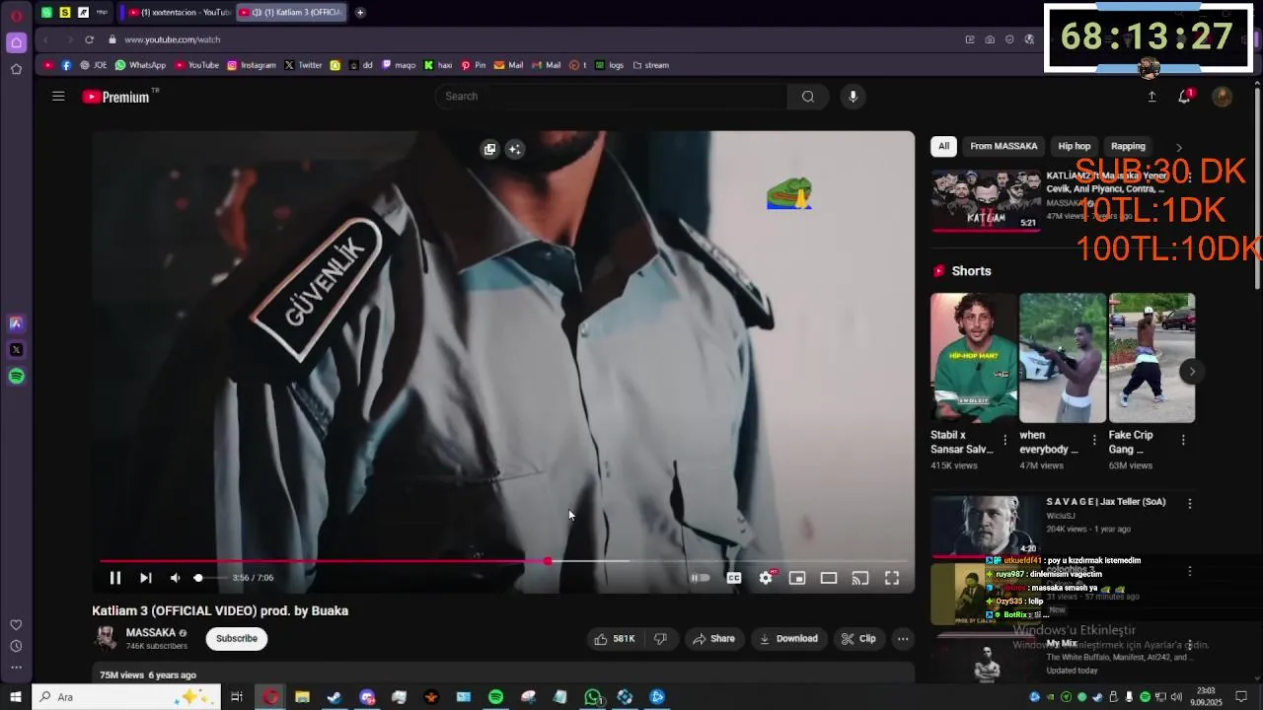
Task: Enter fullscreen mode
Action: pos(892,578)
